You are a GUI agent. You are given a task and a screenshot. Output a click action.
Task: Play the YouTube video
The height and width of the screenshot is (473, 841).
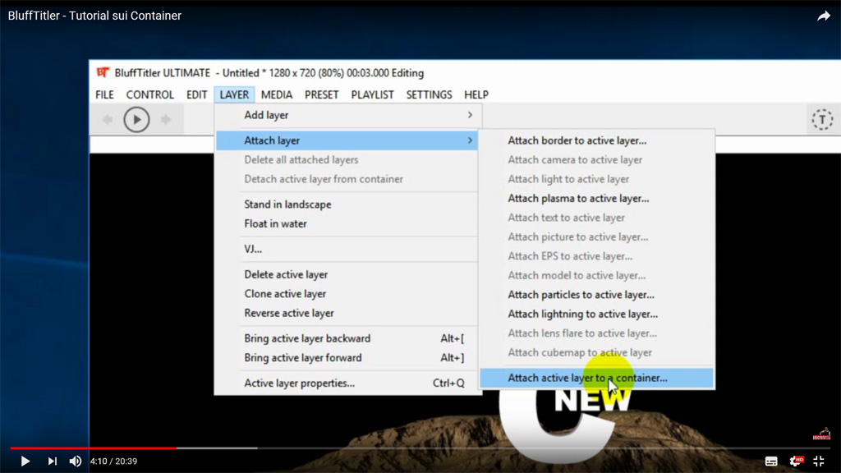[x=25, y=462]
